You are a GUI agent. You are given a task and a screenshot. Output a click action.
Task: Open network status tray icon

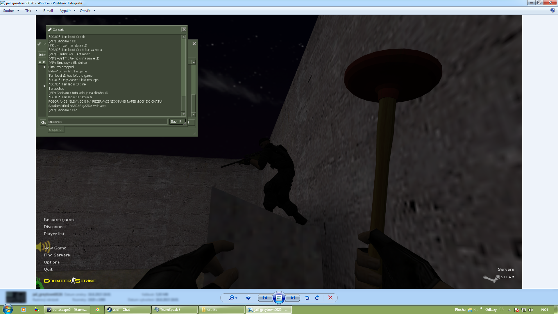524,310
